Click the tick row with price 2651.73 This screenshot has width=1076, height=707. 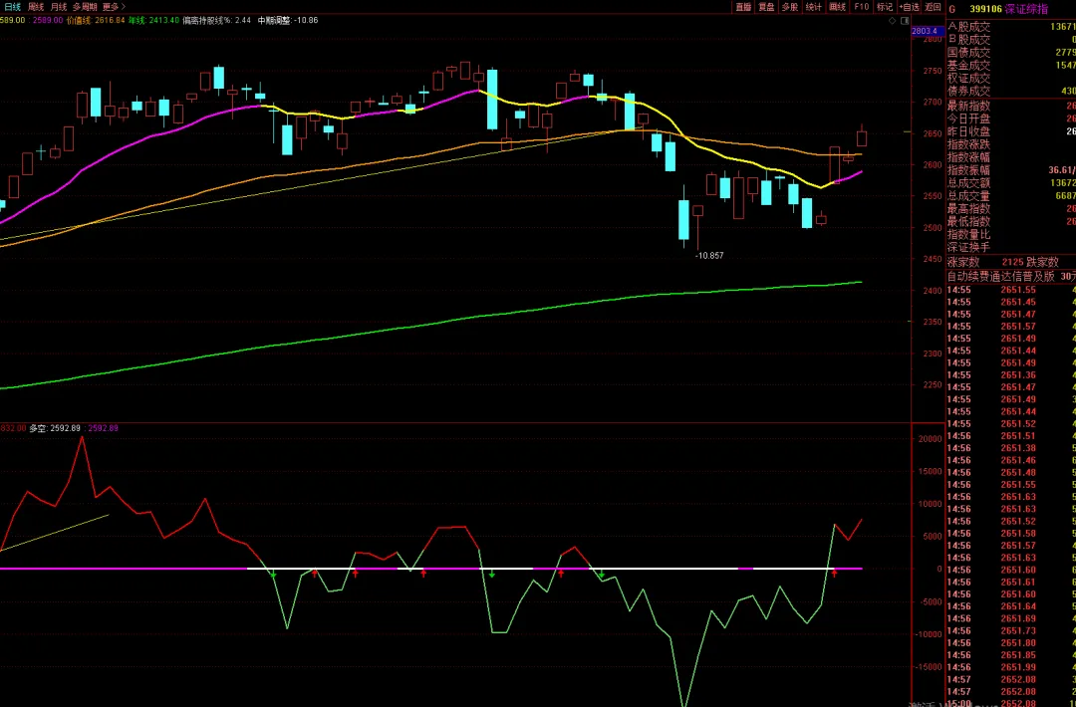[1011, 631]
